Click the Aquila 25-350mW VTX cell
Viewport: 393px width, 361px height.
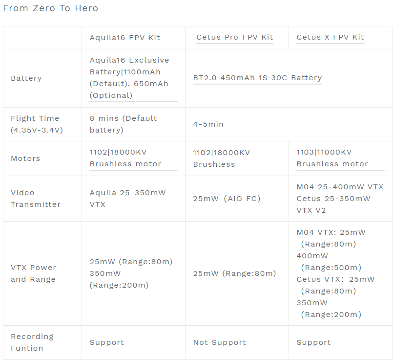127,199
